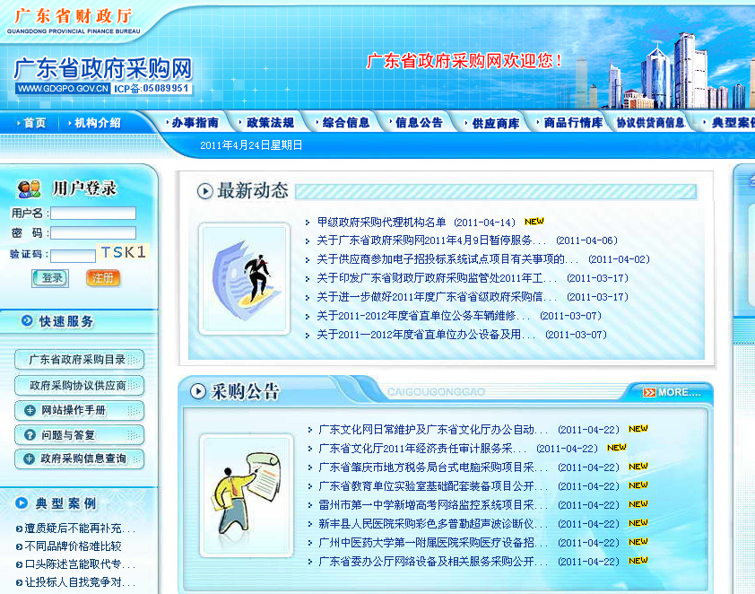The width and height of the screenshot is (755, 594).
Task: Click the plus icon beside 政府采购信息查询
Action: click(29, 459)
